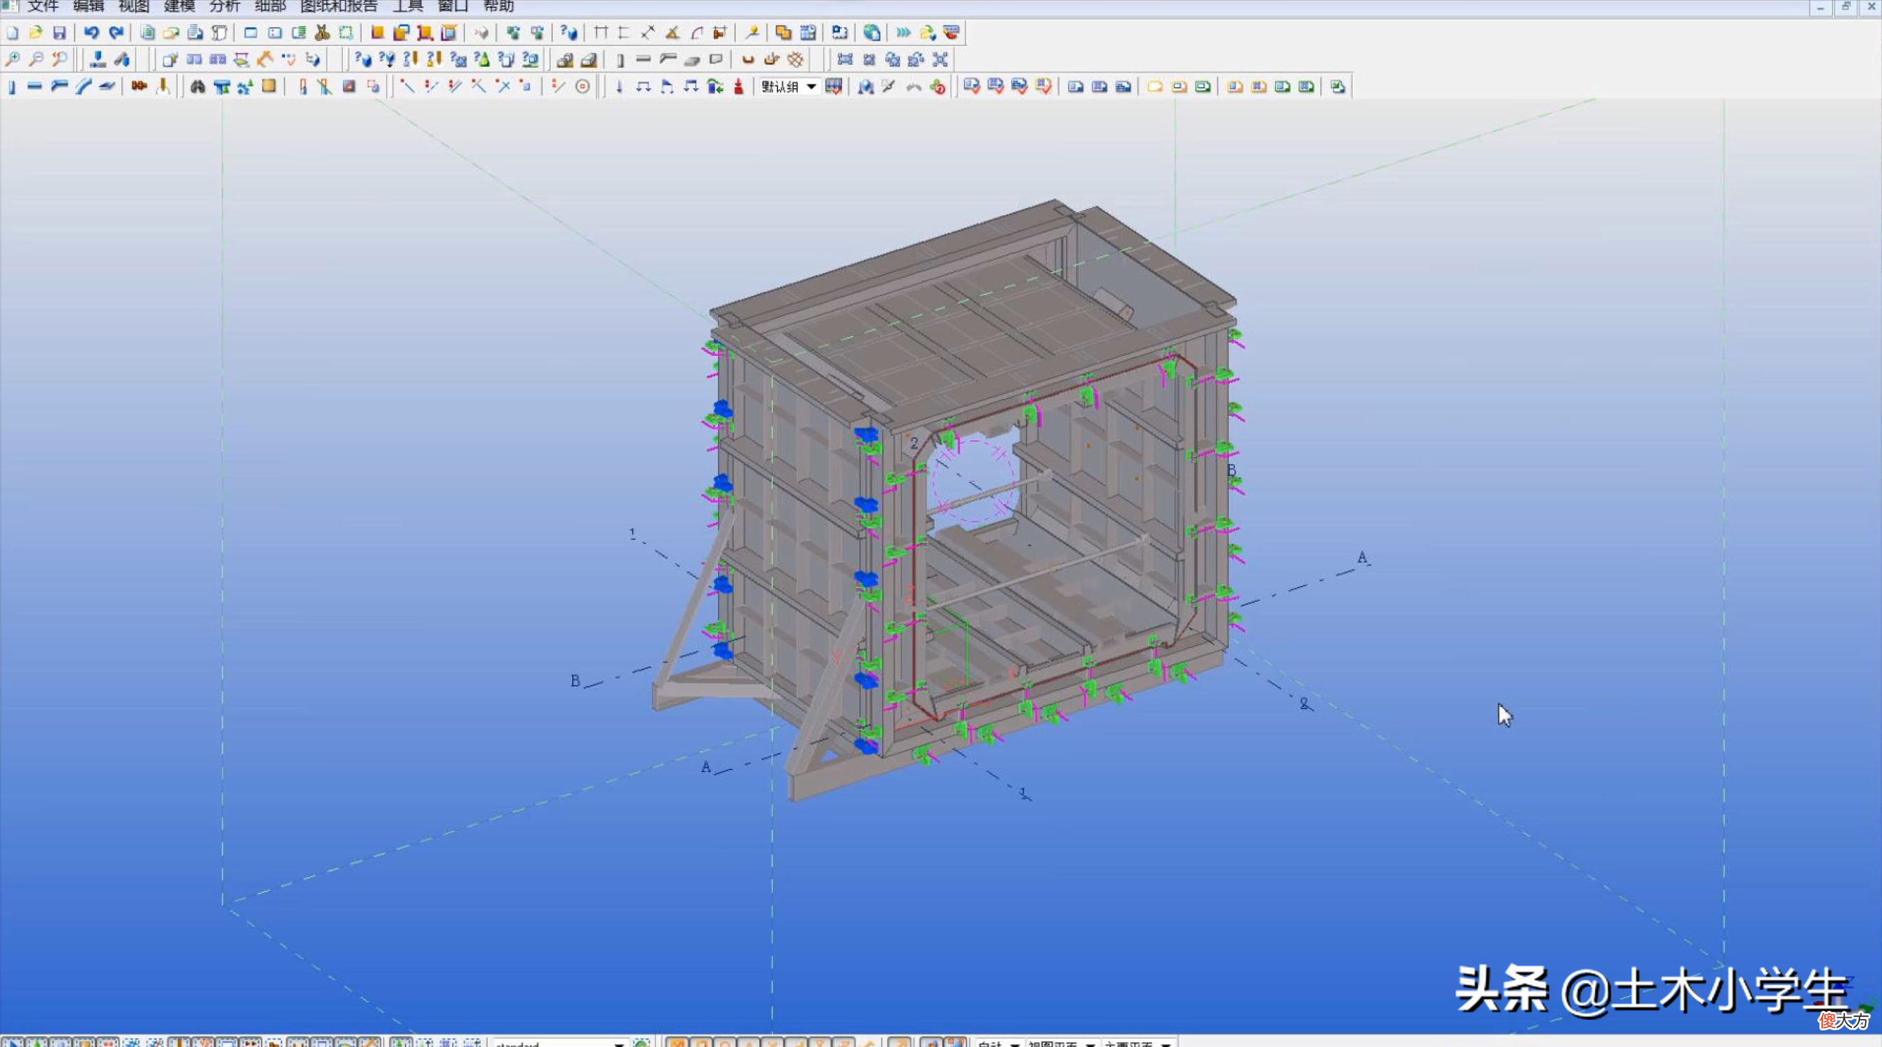Click the green Excel-style icon at toolbar end
Image resolution: width=1882 pixels, height=1047 pixels.
1338,87
